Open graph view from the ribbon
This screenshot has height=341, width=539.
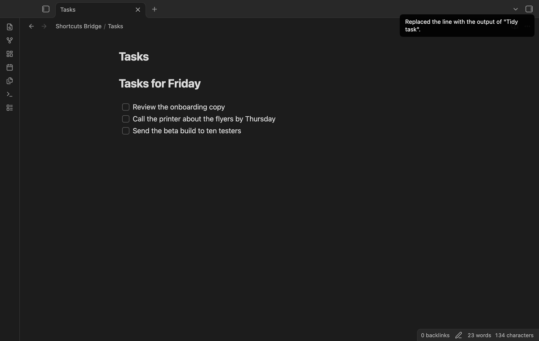pyautogui.click(x=9, y=40)
